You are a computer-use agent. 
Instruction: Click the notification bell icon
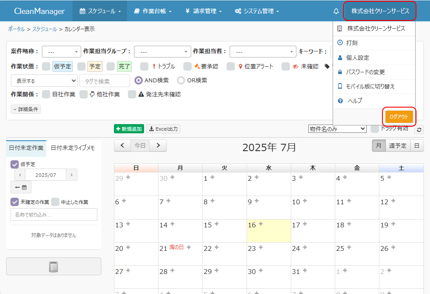click(x=336, y=11)
